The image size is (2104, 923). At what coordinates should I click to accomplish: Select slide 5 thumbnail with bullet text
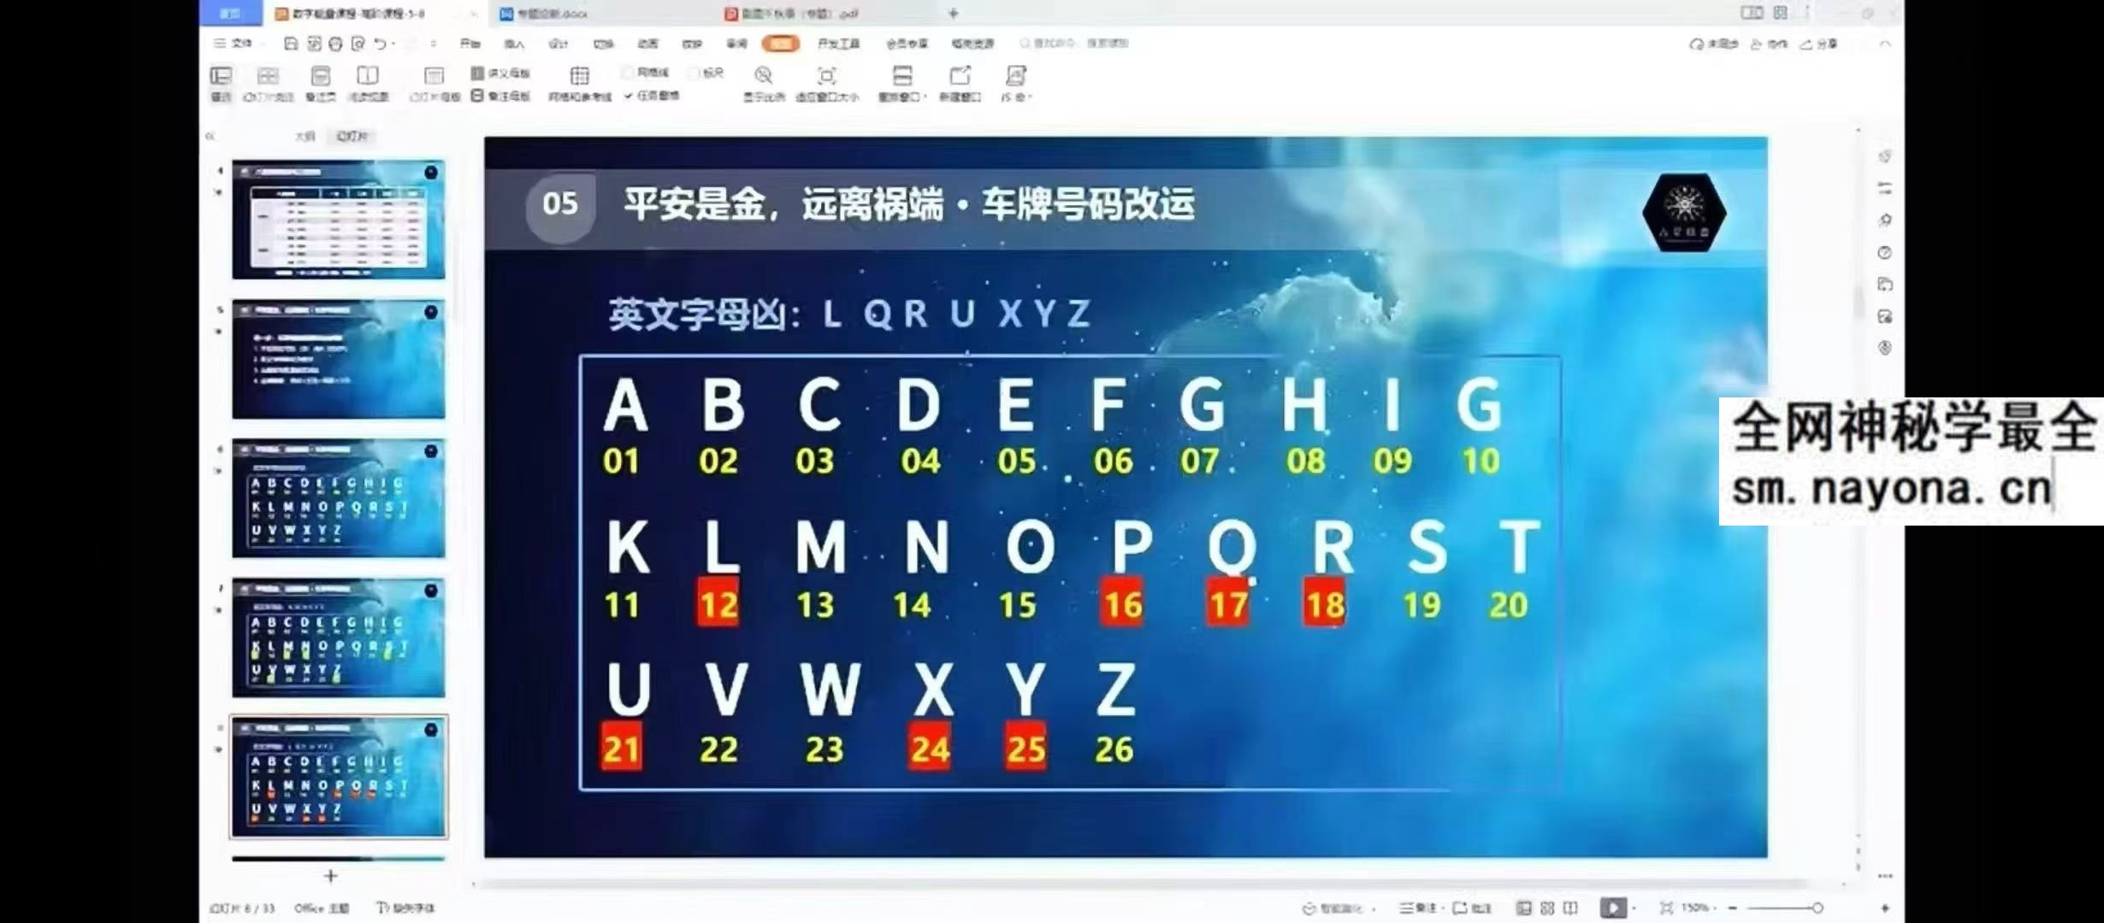(339, 359)
